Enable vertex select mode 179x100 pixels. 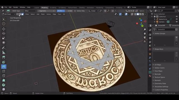(x=17, y=14)
